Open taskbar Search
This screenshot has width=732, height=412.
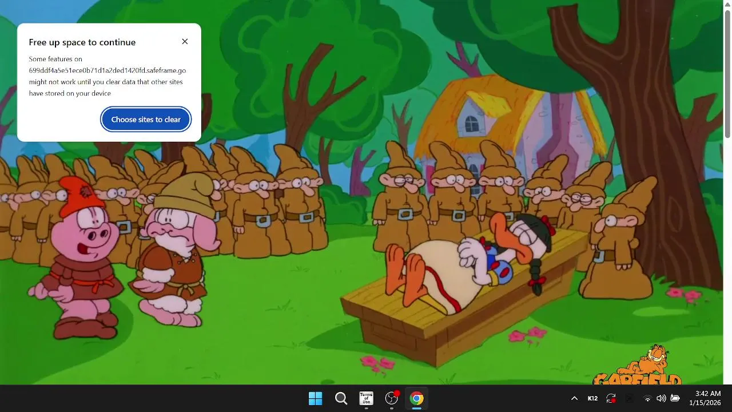341,398
